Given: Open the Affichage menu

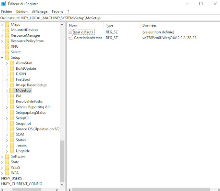Looking at the screenshot, I should (40, 11).
